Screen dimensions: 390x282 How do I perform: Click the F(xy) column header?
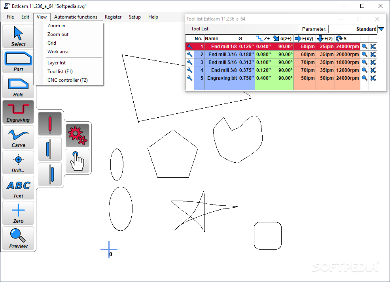pos(305,39)
